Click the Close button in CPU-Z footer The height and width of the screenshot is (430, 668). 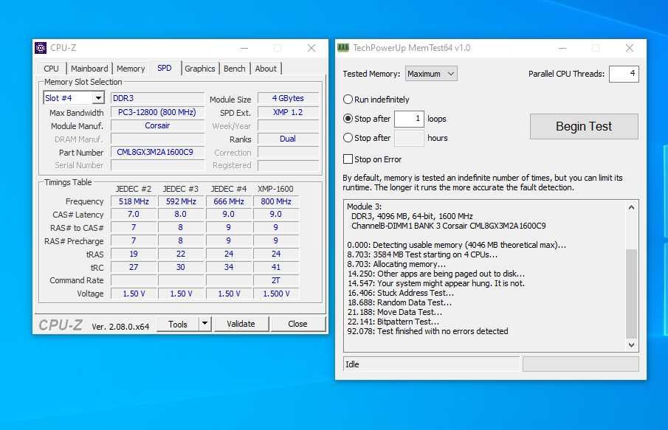click(x=297, y=324)
